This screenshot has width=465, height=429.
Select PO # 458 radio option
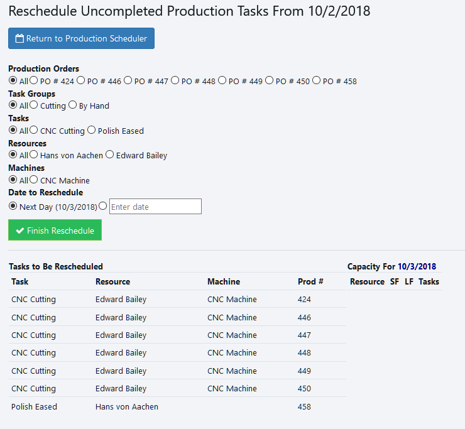coord(317,80)
